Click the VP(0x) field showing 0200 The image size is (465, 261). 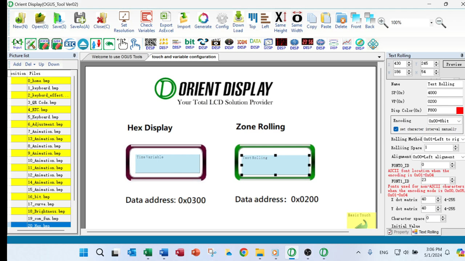coord(445,101)
